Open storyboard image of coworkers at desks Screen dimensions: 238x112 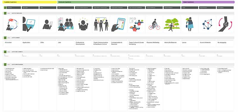tap(137, 24)
